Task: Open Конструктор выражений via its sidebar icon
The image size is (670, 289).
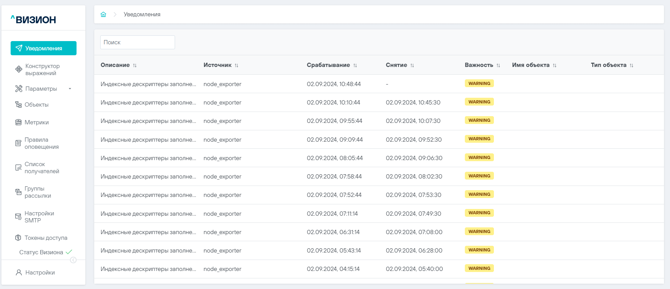Action: coord(19,69)
